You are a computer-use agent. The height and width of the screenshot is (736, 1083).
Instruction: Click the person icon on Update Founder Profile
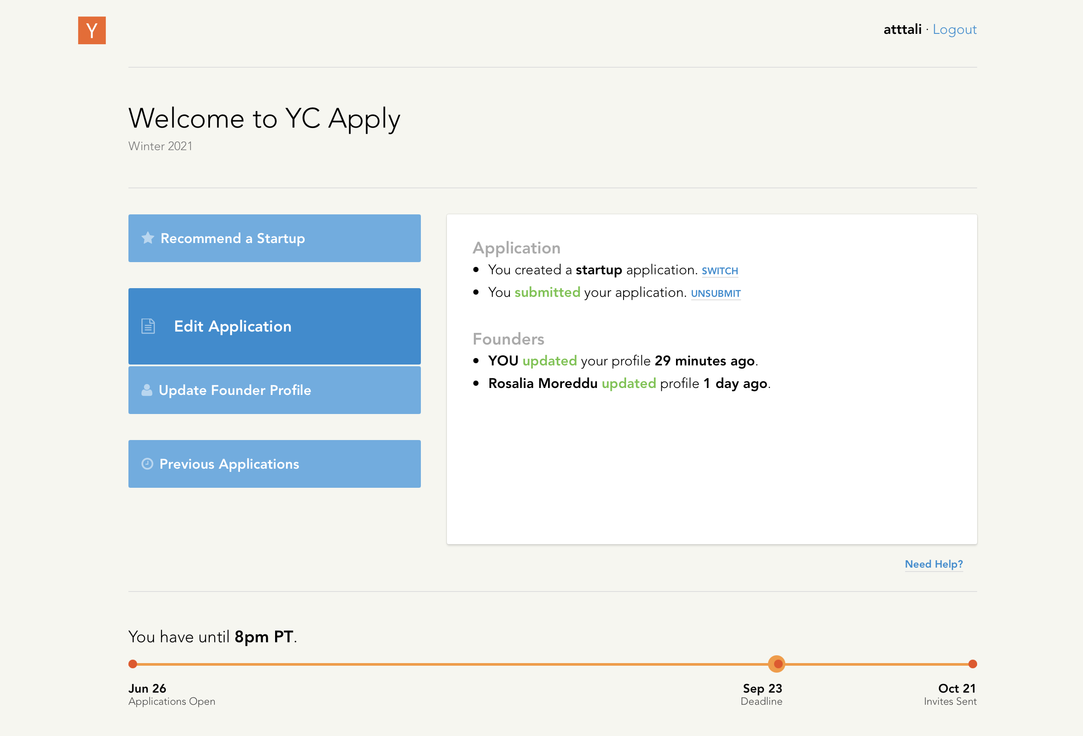click(147, 390)
